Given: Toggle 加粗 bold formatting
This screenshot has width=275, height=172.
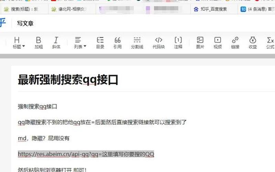Looking at the screenshot, I should (x=38, y=43).
